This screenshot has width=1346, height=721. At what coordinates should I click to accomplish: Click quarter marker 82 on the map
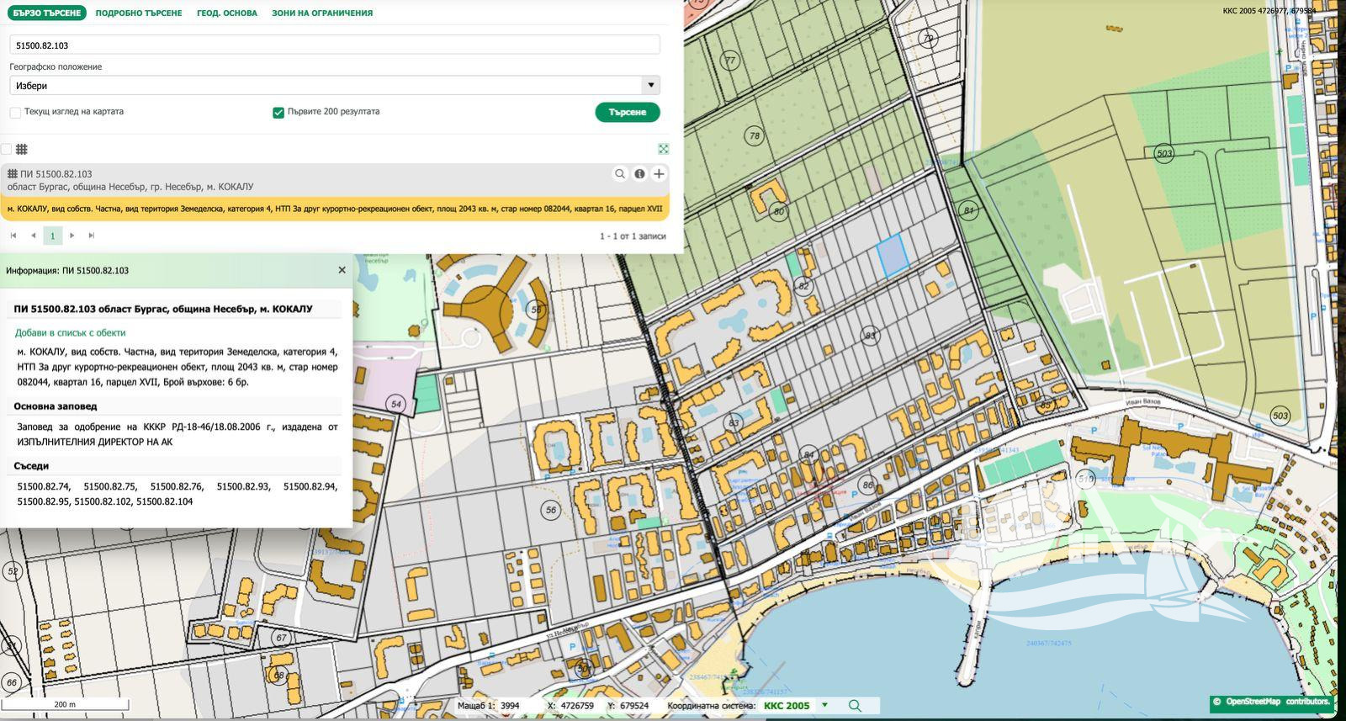pyautogui.click(x=803, y=286)
